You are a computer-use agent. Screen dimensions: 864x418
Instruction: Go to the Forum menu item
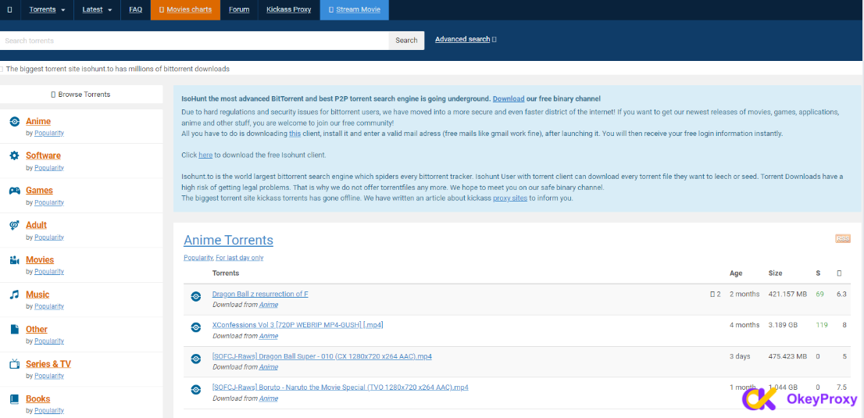(x=239, y=9)
